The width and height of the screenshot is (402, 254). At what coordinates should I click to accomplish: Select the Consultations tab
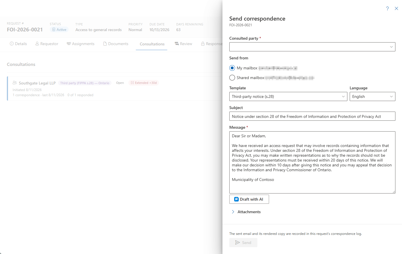coord(152,44)
